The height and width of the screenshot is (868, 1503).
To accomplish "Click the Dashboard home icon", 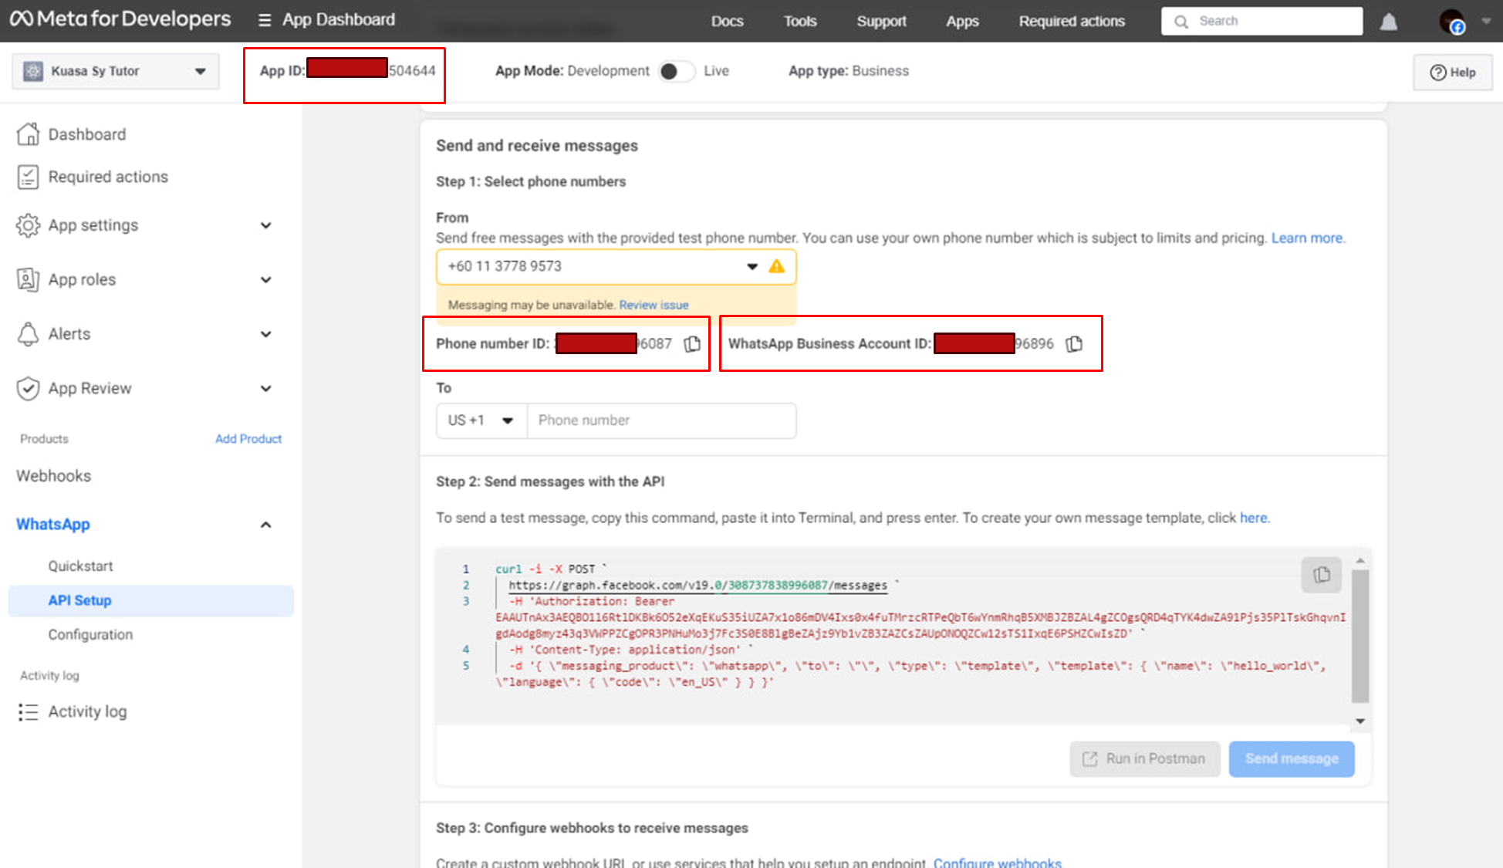I will 28,134.
